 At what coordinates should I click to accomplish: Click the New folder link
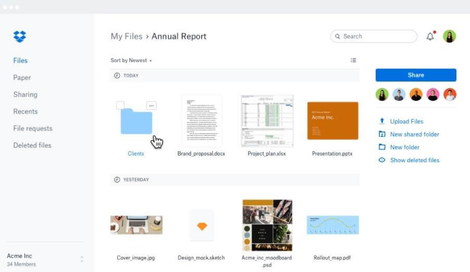[404, 147]
